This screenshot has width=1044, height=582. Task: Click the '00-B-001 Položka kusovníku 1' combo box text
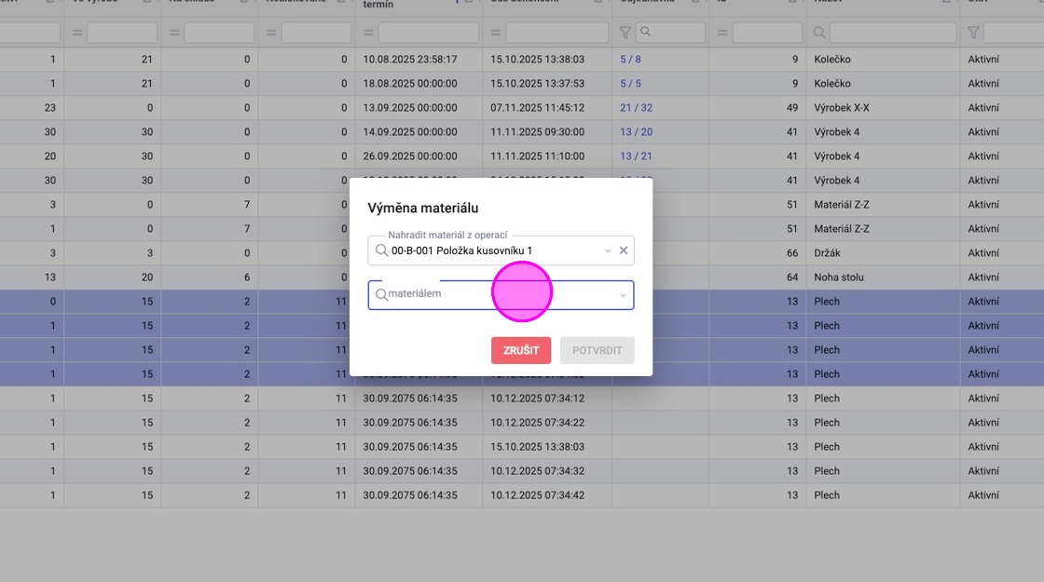click(x=461, y=250)
